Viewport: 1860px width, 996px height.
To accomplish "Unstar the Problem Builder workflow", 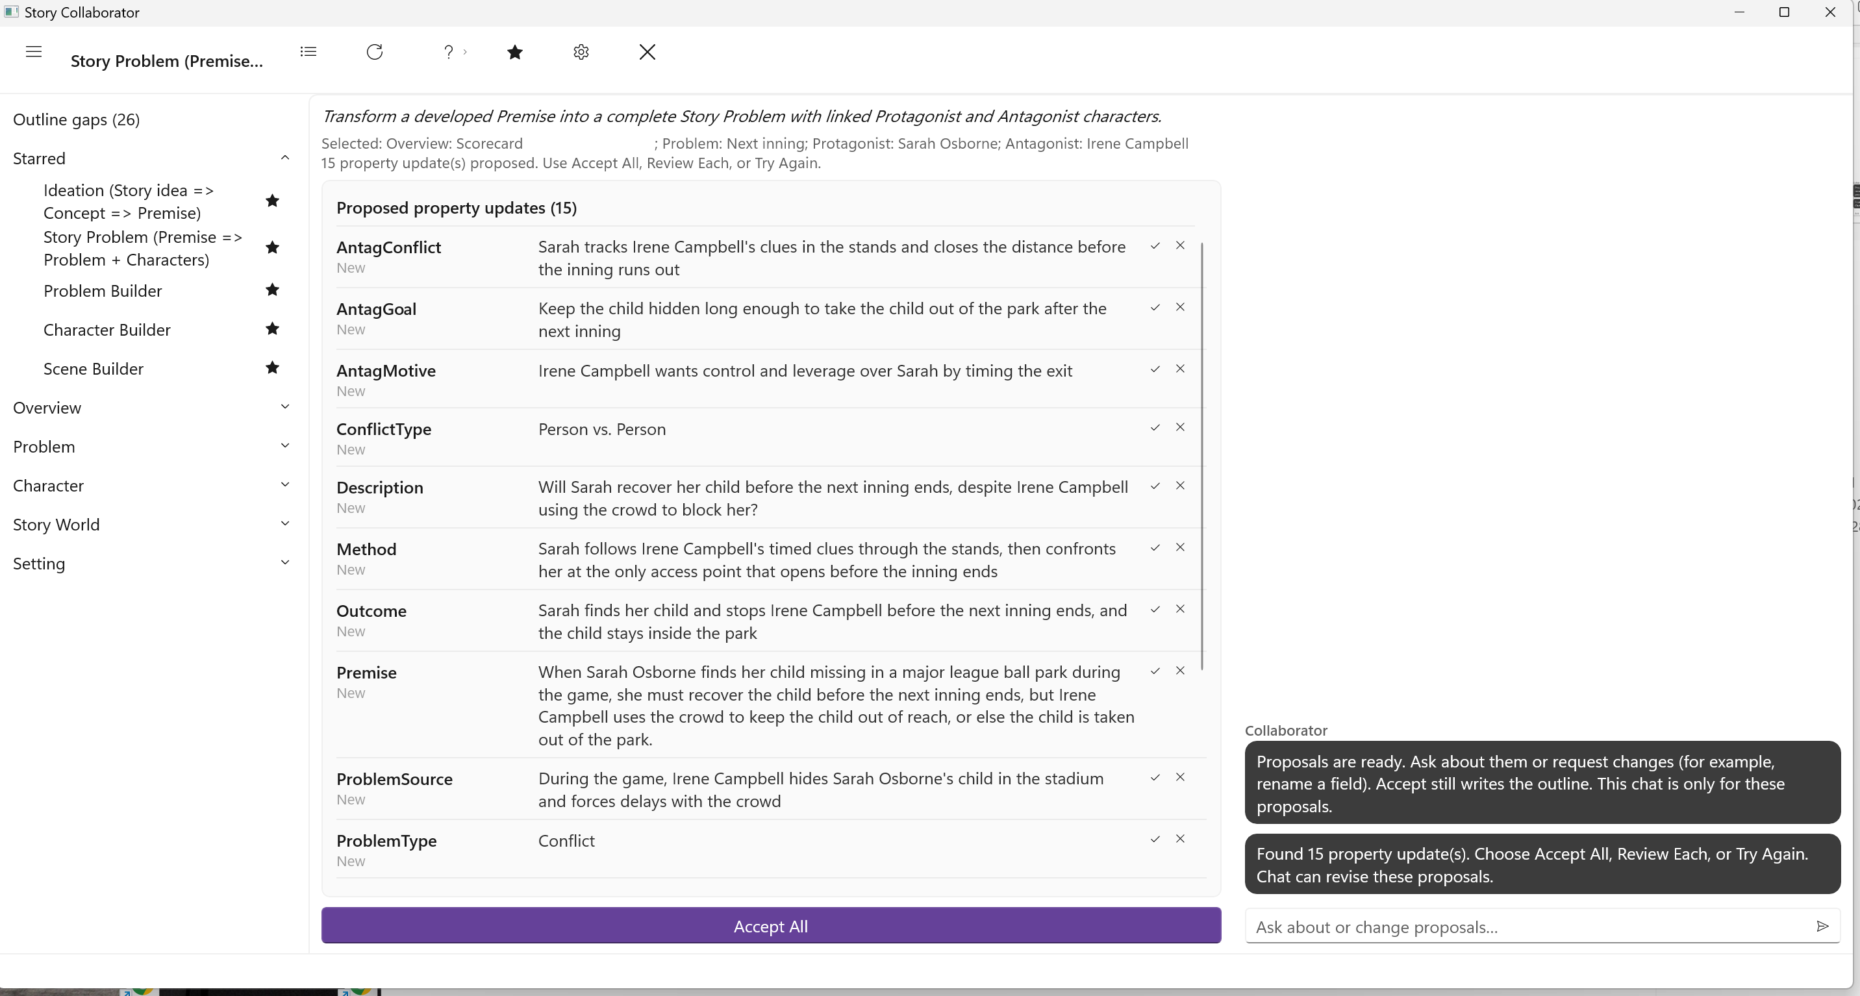I will [272, 290].
